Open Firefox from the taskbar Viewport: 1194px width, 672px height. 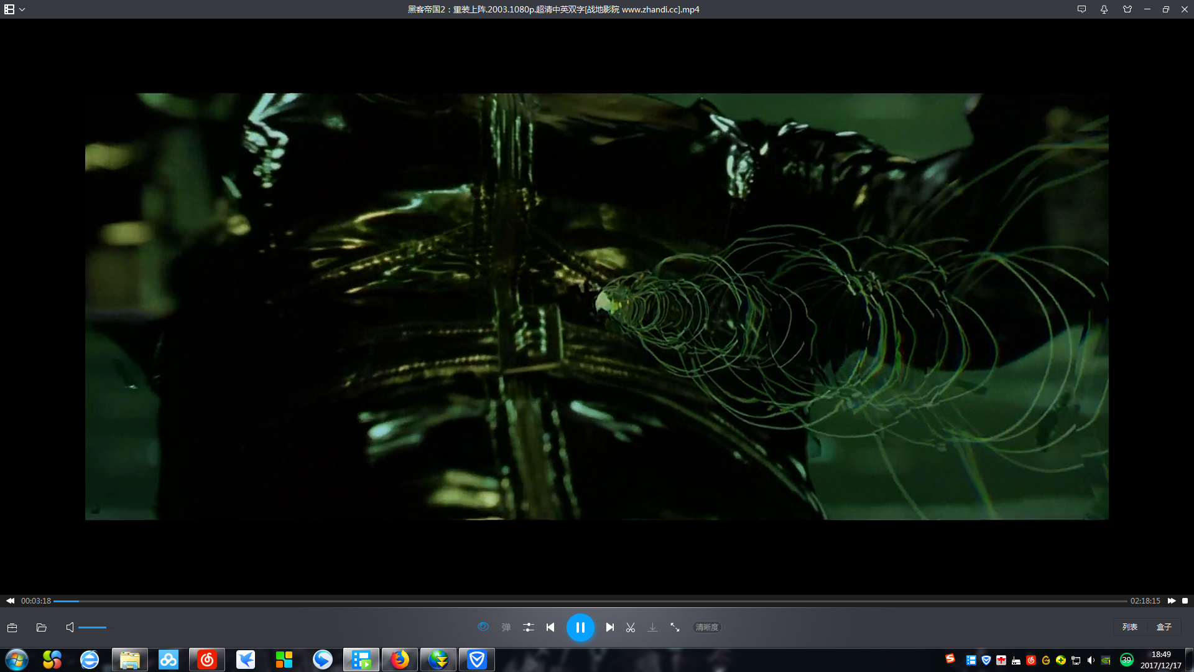click(400, 660)
